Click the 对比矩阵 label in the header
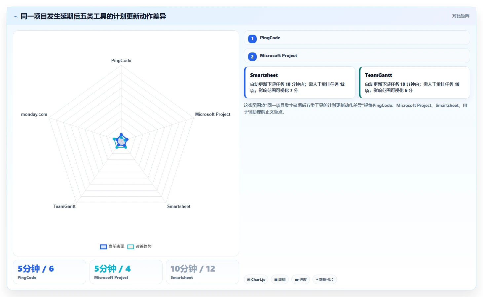The image size is (483, 297). pos(461,16)
